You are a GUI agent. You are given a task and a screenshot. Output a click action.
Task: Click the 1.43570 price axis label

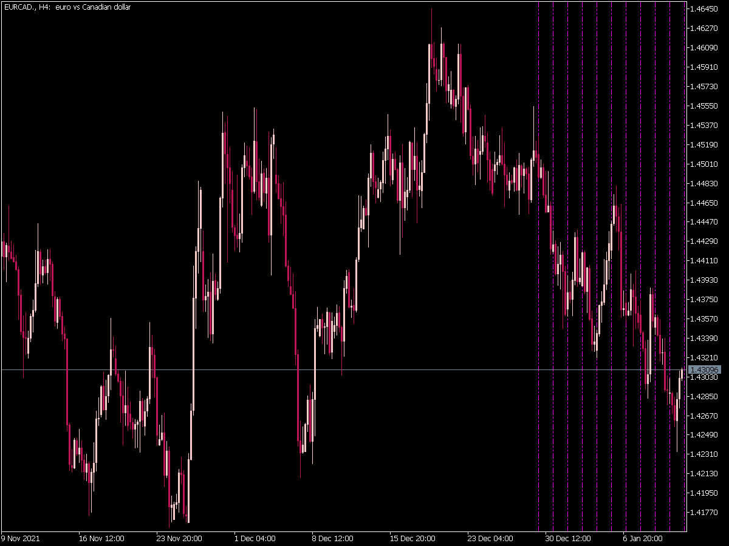point(705,318)
